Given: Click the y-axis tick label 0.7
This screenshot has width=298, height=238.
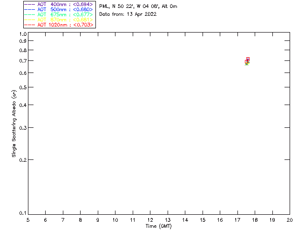Looking at the screenshot, I should [x=23, y=61].
